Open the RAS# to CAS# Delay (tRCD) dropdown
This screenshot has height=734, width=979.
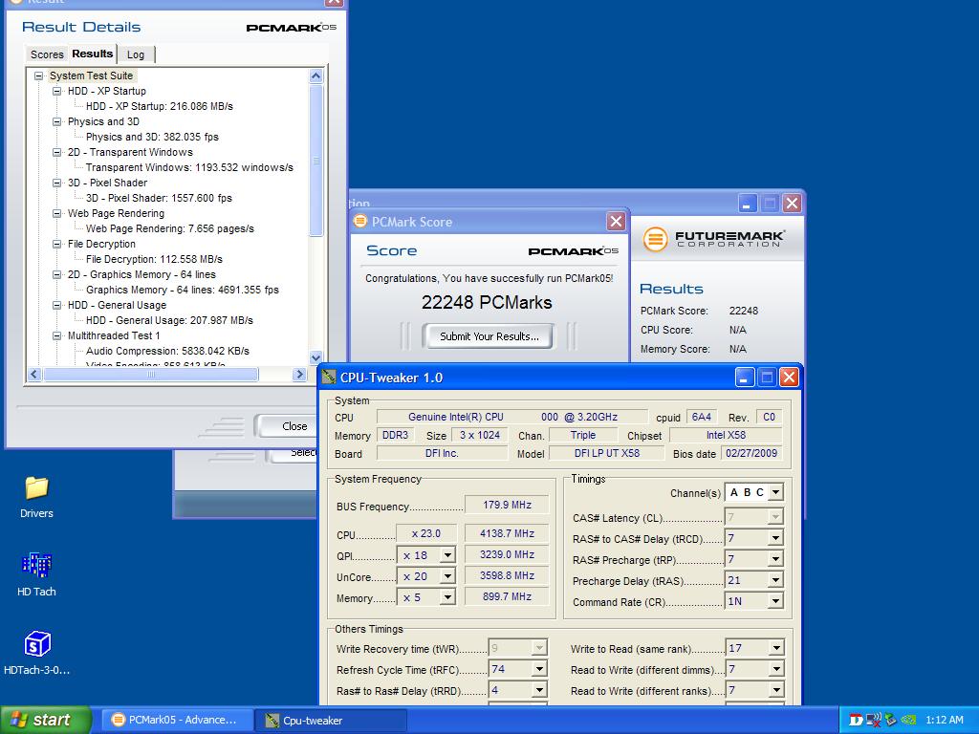tap(775, 538)
